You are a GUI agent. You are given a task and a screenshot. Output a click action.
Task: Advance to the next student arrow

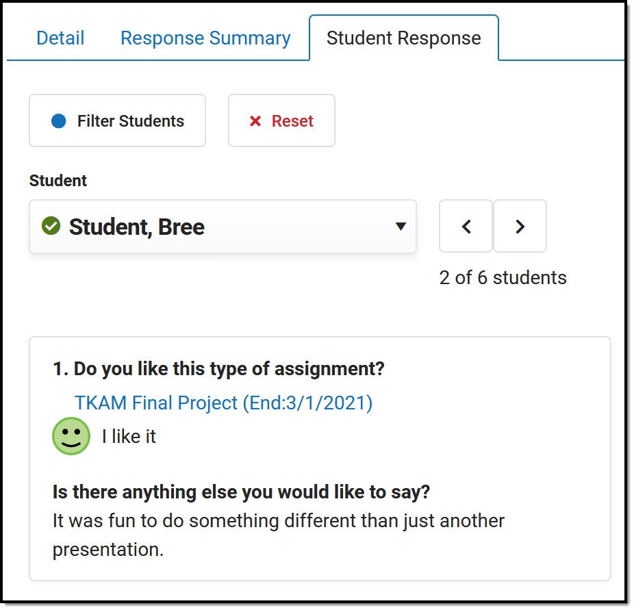tap(520, 227)
